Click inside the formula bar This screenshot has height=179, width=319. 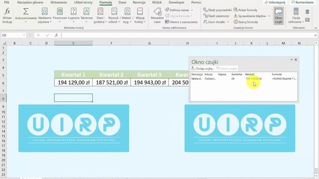pyautogui.click(x=187, y=35)
